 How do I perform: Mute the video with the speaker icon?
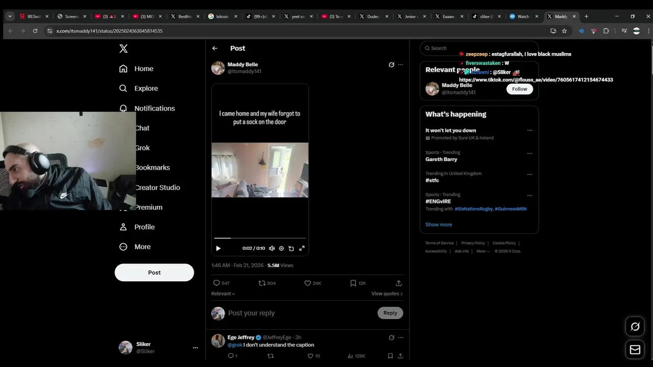coord(272,248)
